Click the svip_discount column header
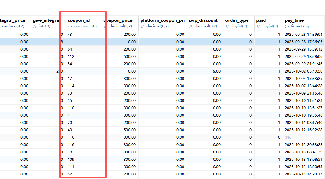 [x=203, y=20]
